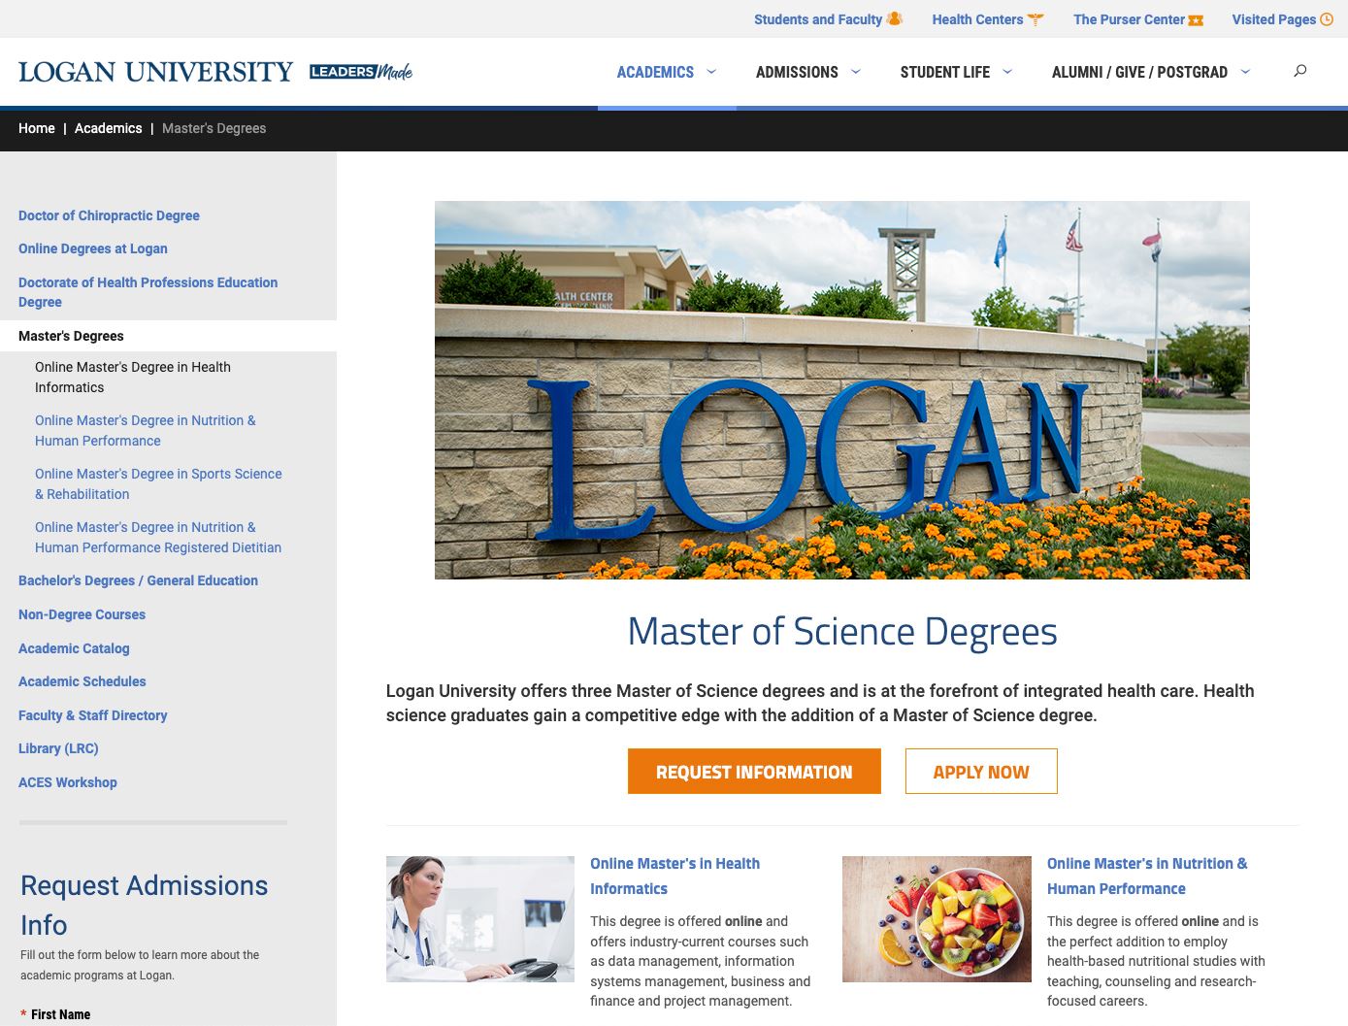Image resolution: width=1348 pixels, height=1026 pixels.
Task: Open the Alumni / Give / Postgrad nav item
Action: (x=1139, y=72)
